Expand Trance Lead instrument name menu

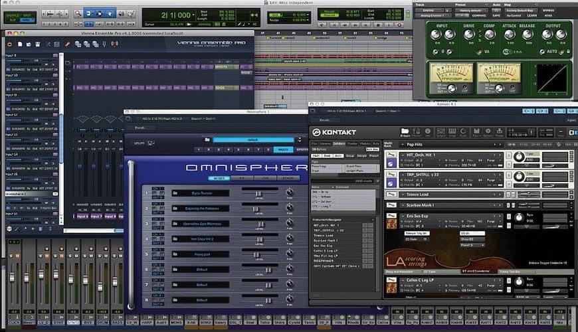coord(403,194)
